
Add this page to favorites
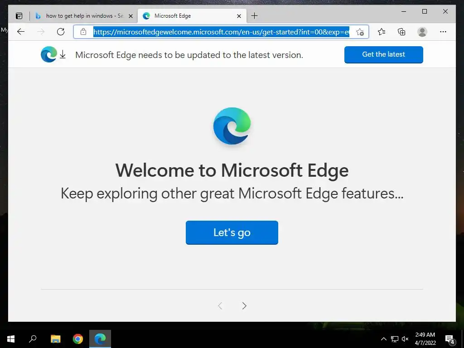[x=360, y=32]
